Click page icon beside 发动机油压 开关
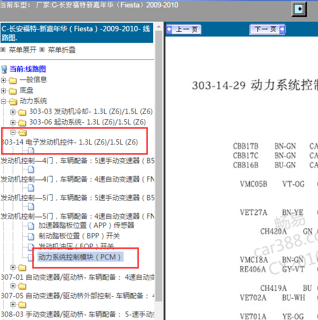The width and height of the screenshot is (318, 320). pyautogui.click(x=31, y=246)
